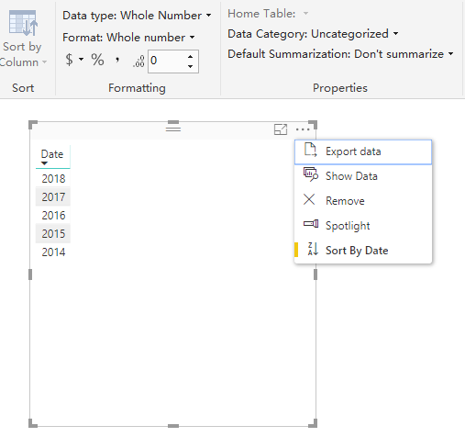Image resolution: width=465 pixels, height=448 pixels.
Task: Choose Spotlight from the context menu
Action: tap(363, 226)
